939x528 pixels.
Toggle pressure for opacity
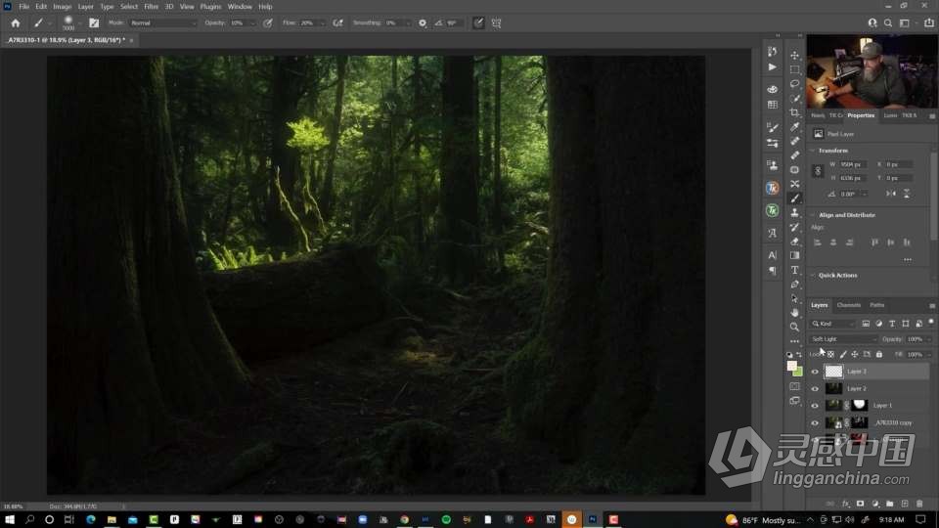(x=268, y=22)
